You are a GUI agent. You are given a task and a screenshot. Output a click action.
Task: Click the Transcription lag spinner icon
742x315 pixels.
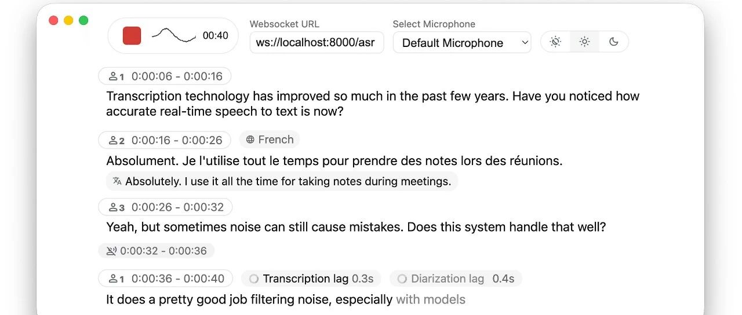pyautogui.click(x=253, y=279)
